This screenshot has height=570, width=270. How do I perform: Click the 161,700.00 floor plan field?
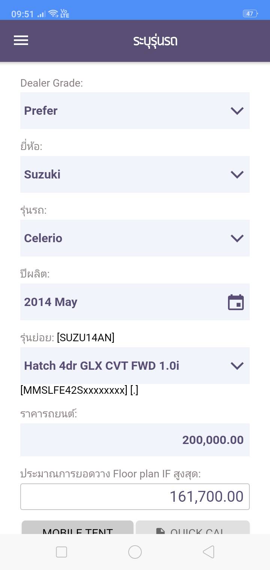pos(135,496)
